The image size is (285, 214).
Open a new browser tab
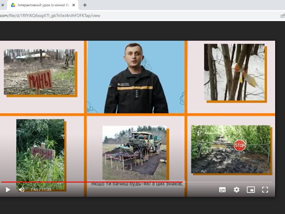point(85,5)
